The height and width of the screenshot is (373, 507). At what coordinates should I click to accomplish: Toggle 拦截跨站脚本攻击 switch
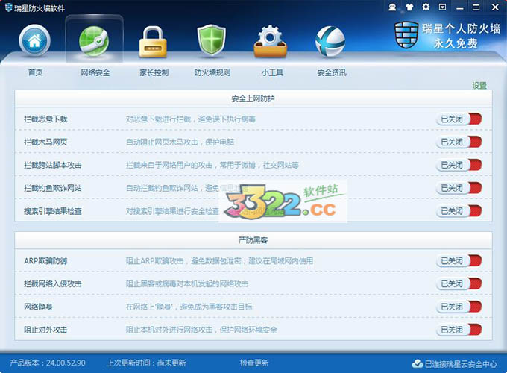click(x=459, y=165)
